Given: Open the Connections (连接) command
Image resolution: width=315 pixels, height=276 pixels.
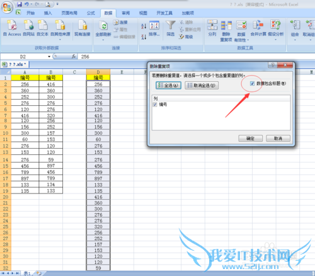Looking at the screenshot, I should pyautogui.click(x=120, y=22).
